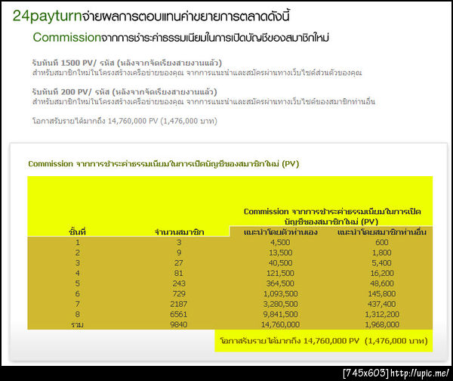Click level '8' in the ชั้นที่ column

point(78,314)
